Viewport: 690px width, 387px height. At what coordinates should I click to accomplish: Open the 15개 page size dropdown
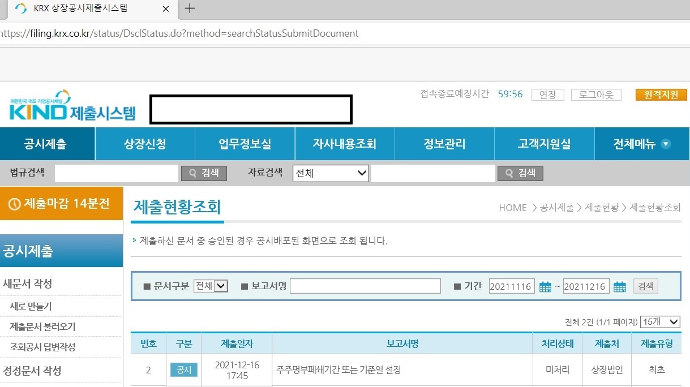659,322
